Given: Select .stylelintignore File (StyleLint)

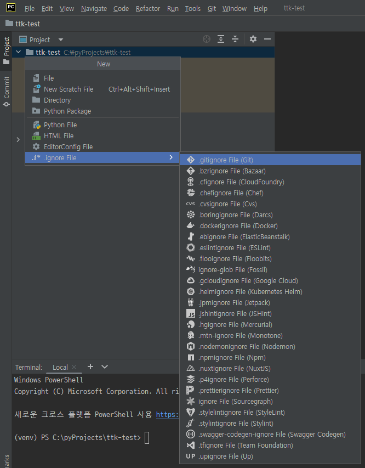Looking at the screenshot, I should 270,413.
